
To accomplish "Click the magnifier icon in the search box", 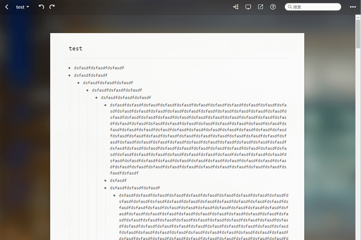I will [x=290, y=7].
